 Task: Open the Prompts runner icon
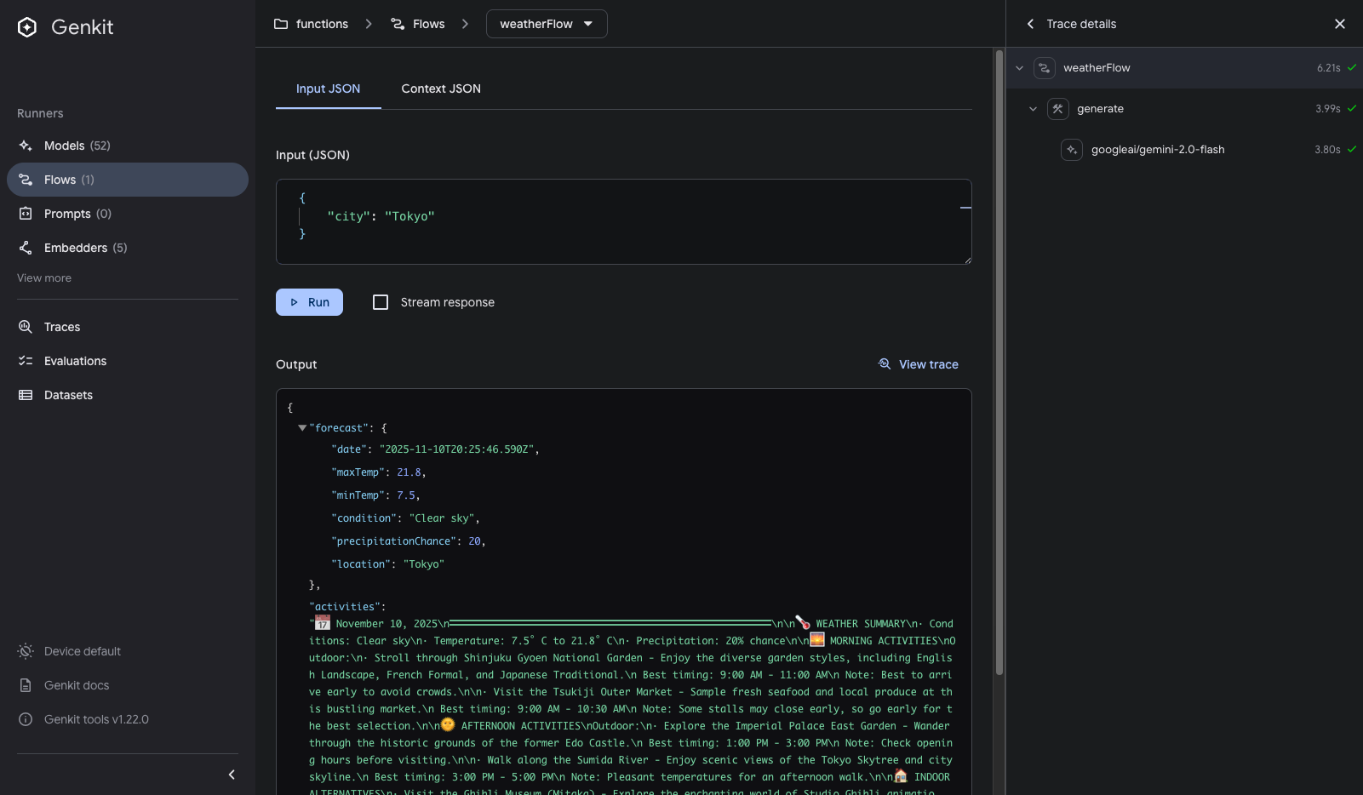[x=26, y=214]
